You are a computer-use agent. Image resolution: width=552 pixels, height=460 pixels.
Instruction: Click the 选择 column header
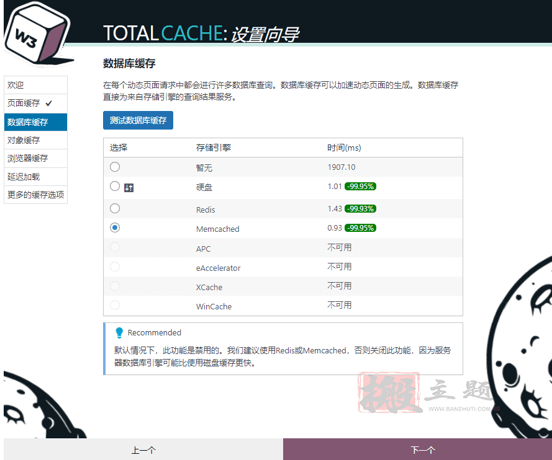(x=118, y=148)
